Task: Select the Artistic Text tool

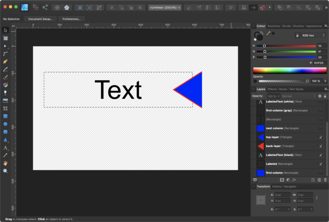Action: [x=6, y=148]
